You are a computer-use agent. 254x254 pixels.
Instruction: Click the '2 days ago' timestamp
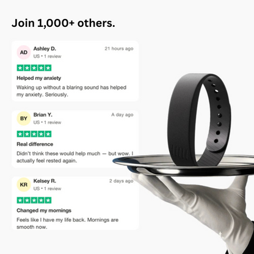tap(121, 181)
